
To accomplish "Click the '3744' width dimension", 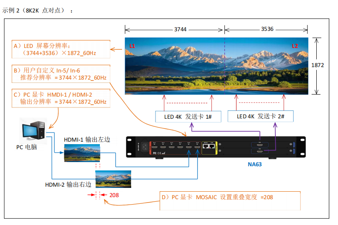I will click(180, 30).
